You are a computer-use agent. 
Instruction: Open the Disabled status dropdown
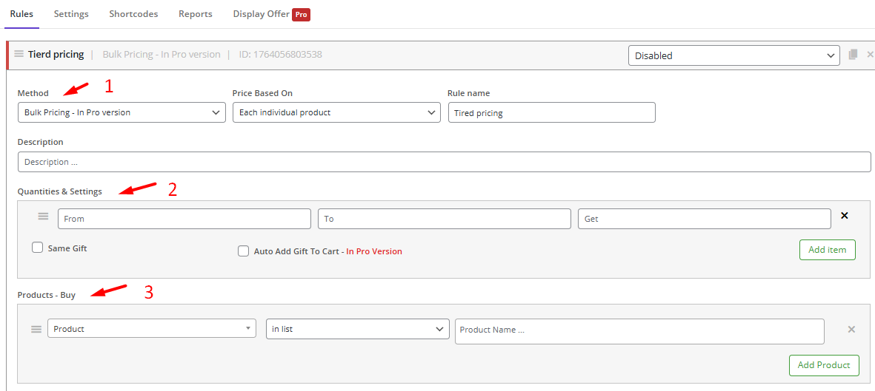(x=733, y=55)
